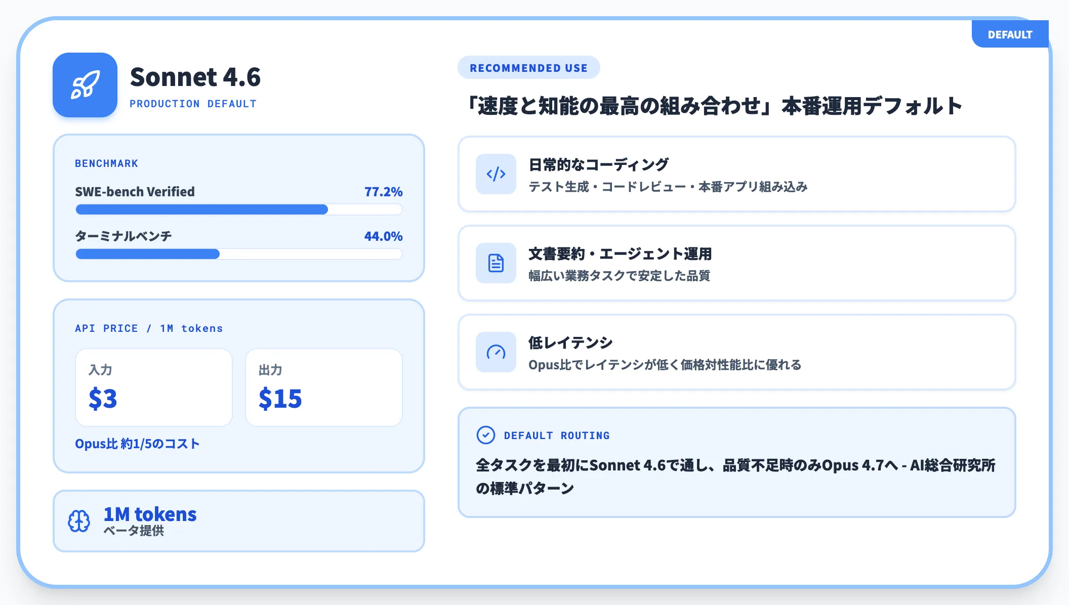Select the 出力 $15 price card
This screenshot has width=1069, height=605.
[324, 387]
